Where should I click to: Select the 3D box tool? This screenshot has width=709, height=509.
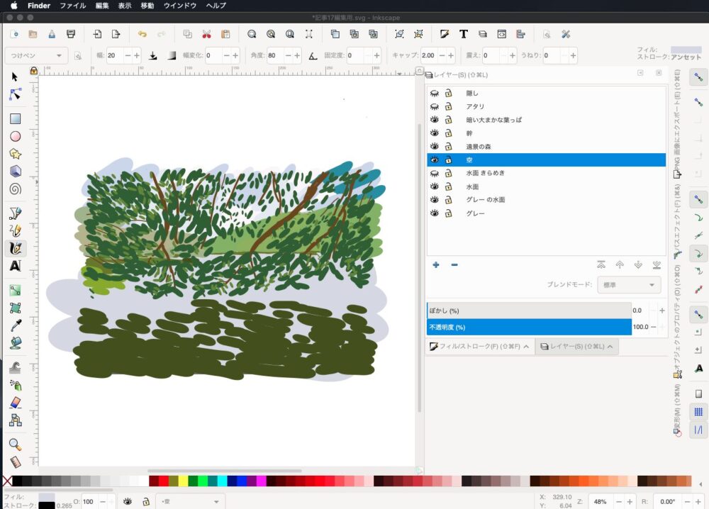pos(15,172)
